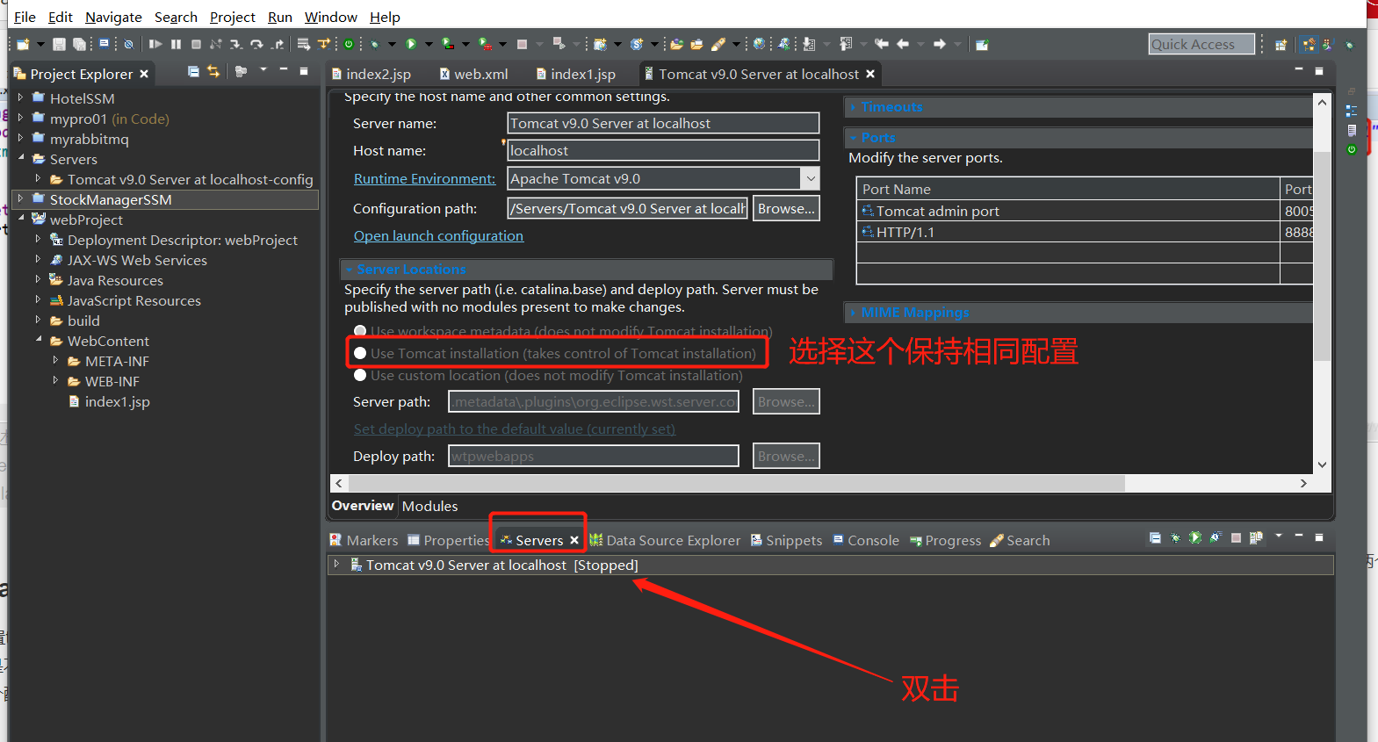Click the Quick Access search box

[x=1201, y=44]
